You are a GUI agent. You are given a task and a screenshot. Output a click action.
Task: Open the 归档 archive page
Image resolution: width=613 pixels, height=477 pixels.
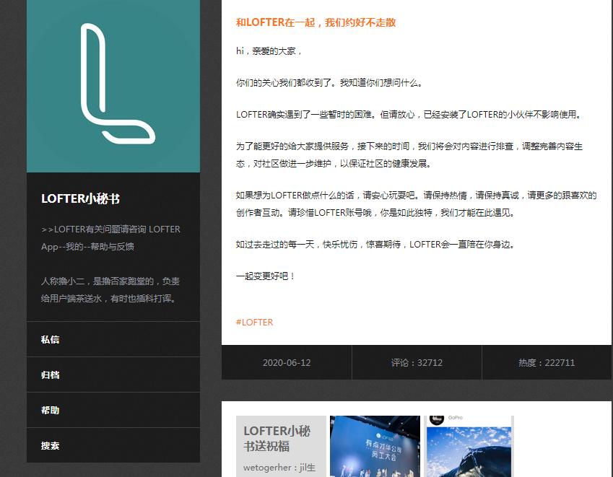tap(49, 375)
